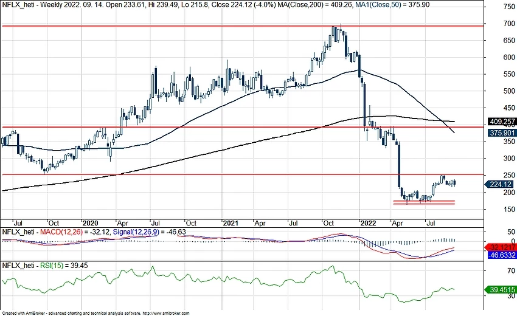Click the RSI(15) = 39.45 label

click(64, 266)
